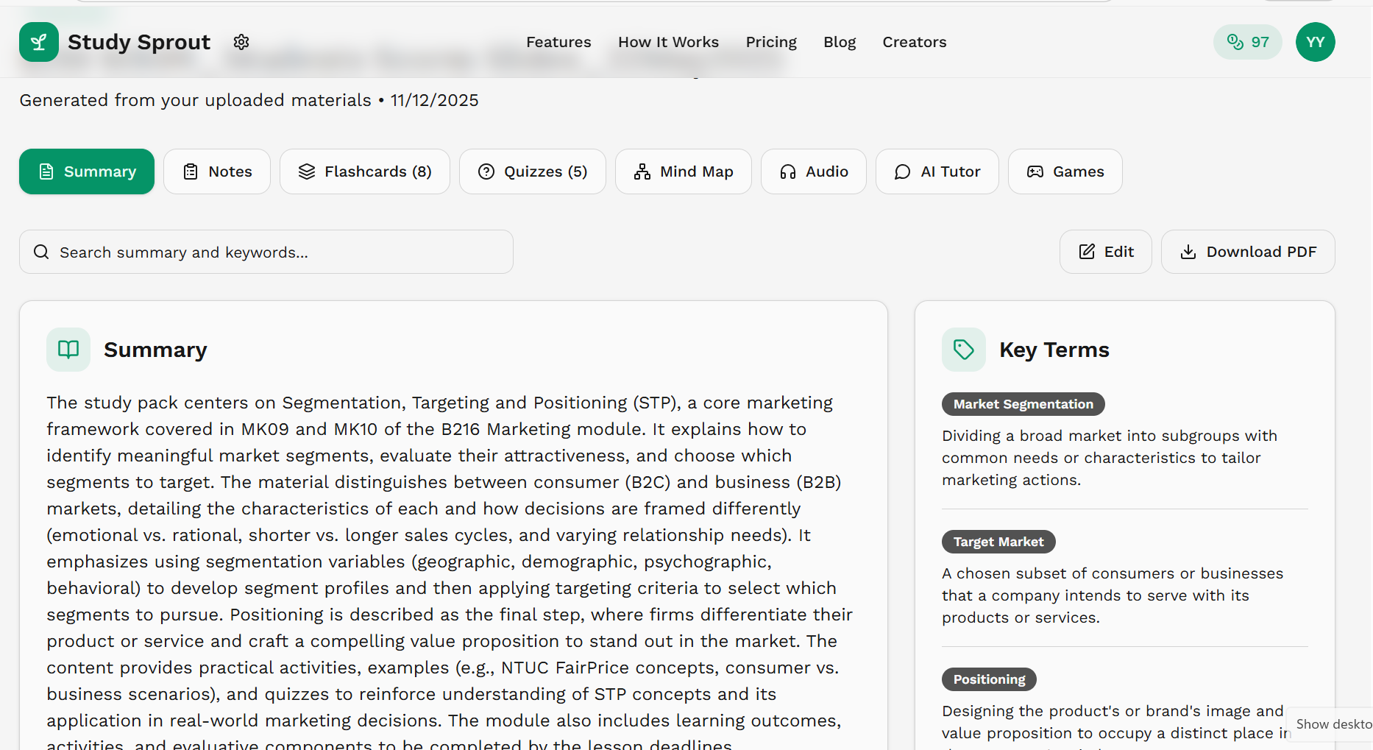Click the open book icon beside Summary heading
Screen dimensions: 1373x750
pos(68,350)
